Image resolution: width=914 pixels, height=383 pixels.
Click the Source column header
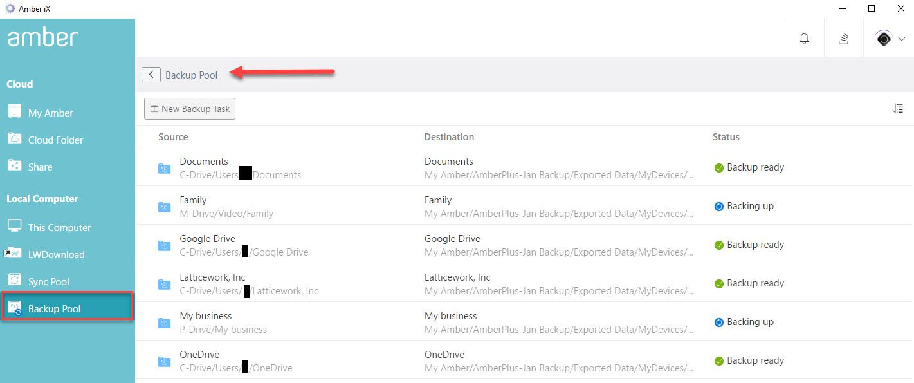click(173, 136)
